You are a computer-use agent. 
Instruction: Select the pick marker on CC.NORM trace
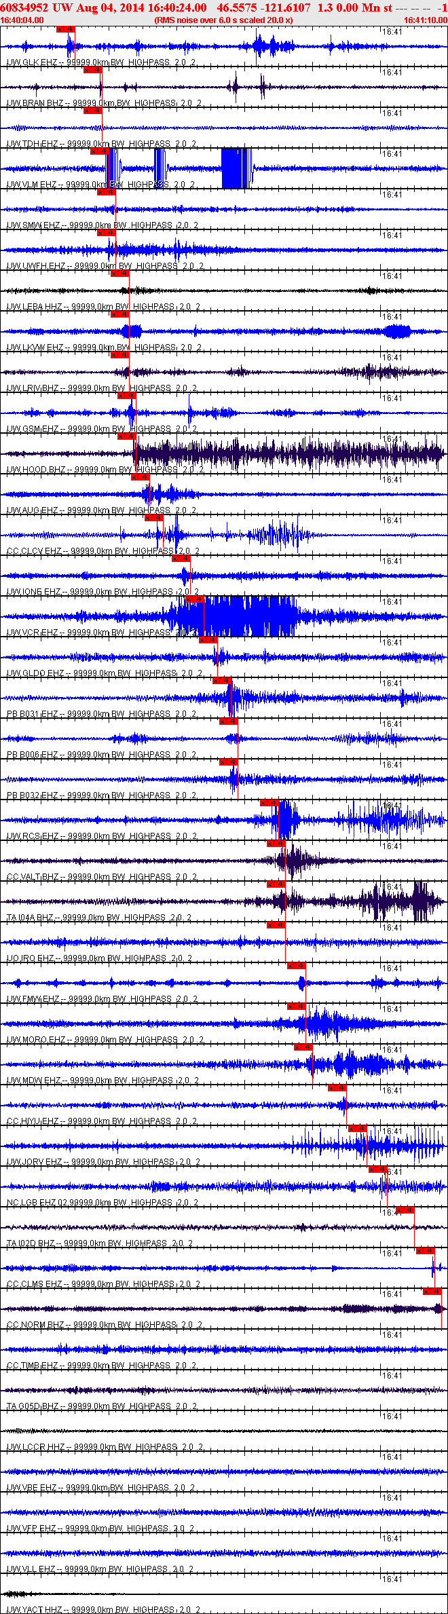(432, 1292)
